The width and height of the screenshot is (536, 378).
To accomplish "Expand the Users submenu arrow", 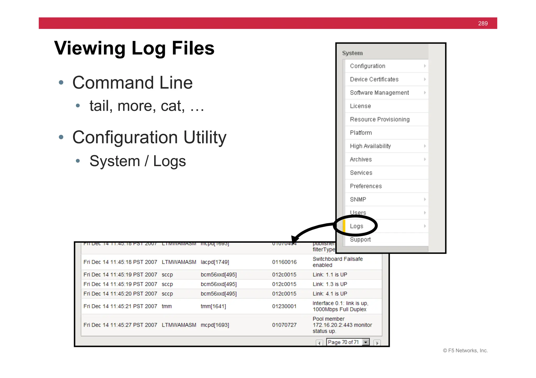I will pos(425,213).
